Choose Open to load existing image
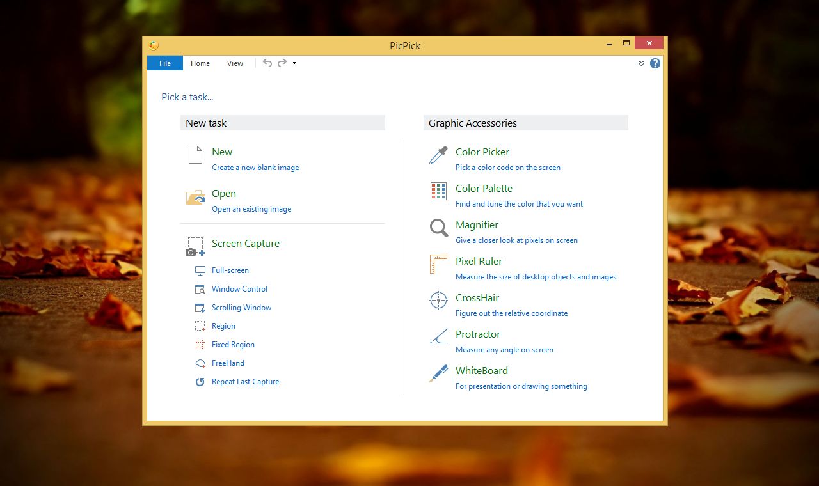819x486 pixels. (224, 194)
